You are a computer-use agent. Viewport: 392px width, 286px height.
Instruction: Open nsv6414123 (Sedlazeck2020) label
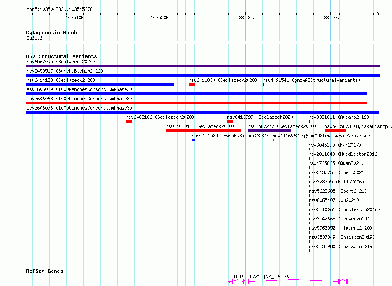(61, 80)
